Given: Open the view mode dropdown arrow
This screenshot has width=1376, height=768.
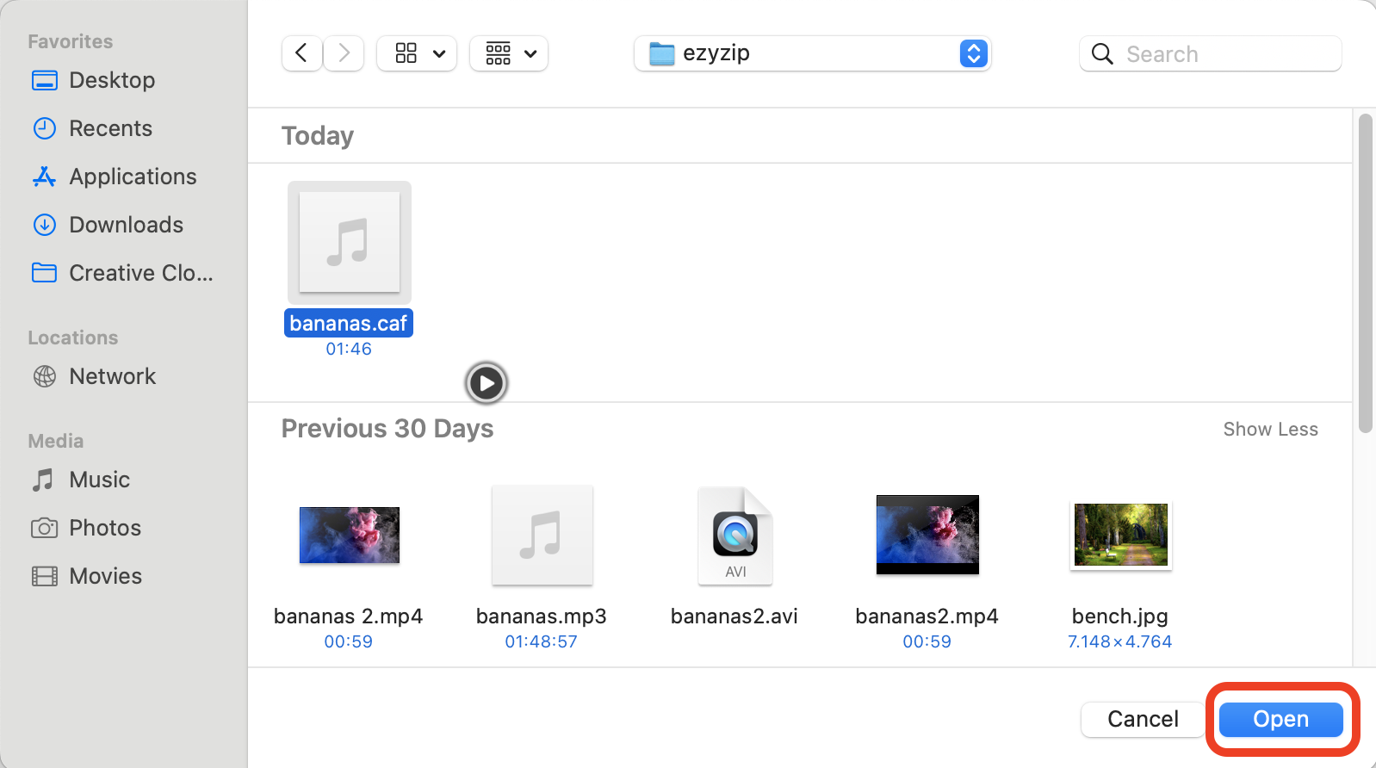Looking at the screenshot, I should click(439, 54).
